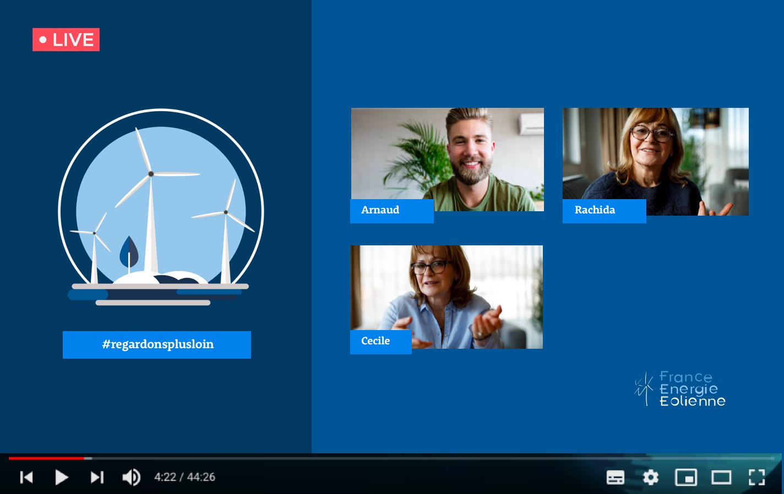784x494 pixels.
Task: Skip to next video
Action: (x=97, y=477)
